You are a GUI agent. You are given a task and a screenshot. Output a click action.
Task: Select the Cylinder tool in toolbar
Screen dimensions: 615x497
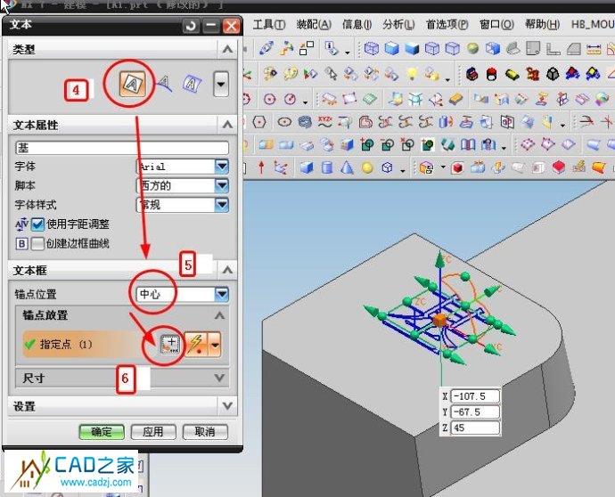(326, 167)
